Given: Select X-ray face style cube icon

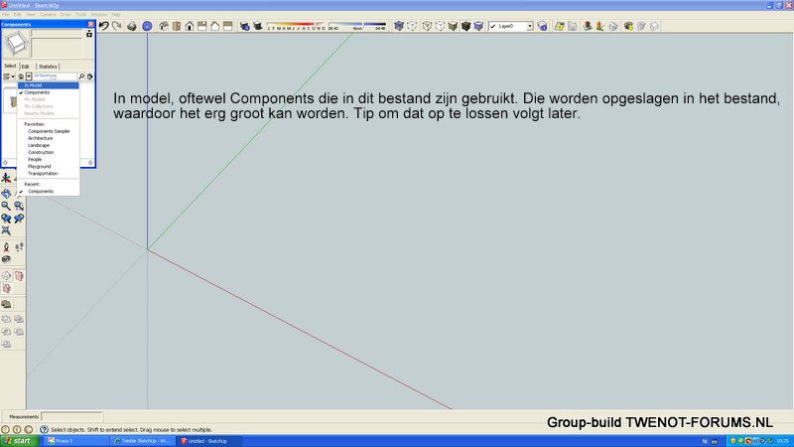Looking at the screenshot, I should point(399,26).
